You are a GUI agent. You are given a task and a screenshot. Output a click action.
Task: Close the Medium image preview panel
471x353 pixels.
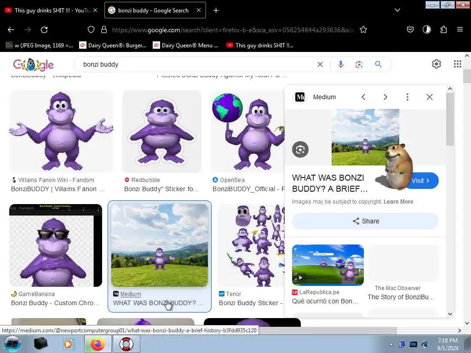tap(430, 97)
